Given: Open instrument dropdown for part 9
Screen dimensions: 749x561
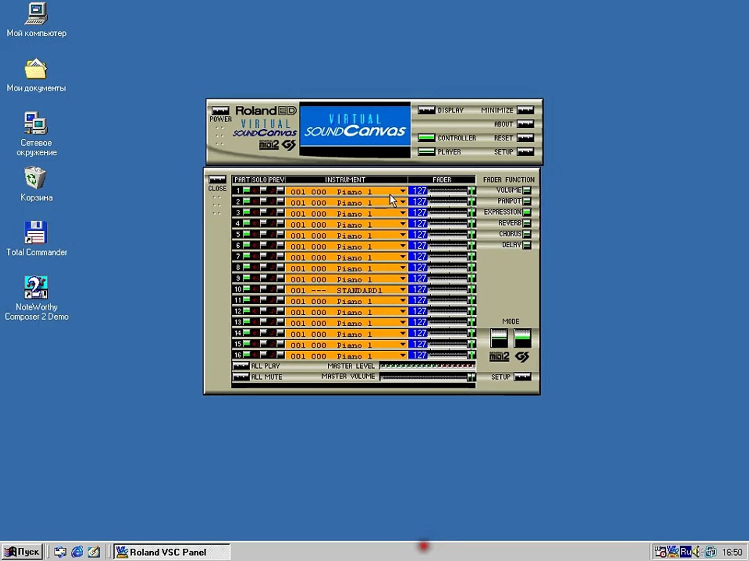Looking at the screenshot, I should click(x=403, y=278).
